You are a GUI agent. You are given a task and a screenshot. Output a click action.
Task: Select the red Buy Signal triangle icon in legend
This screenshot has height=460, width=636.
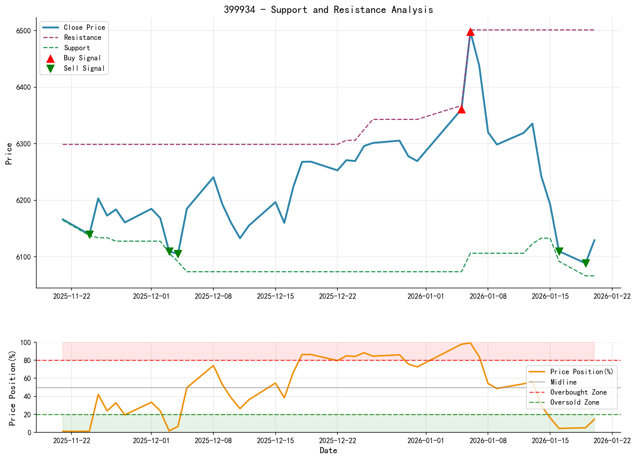pos(50,58)
